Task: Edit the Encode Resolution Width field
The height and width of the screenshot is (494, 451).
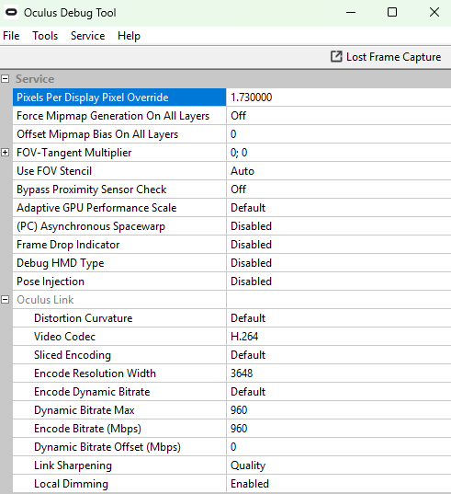Action: 339,373
